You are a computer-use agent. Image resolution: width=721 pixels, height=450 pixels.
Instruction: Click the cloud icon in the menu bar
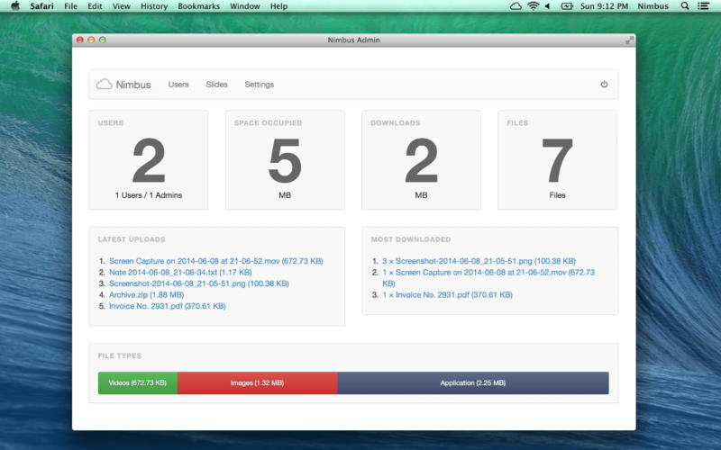[x=516, y=6]
